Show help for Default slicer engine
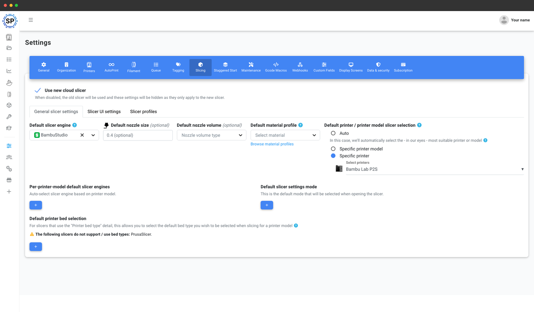This screenshot has width=534, height=312. (x=75, y=125)
